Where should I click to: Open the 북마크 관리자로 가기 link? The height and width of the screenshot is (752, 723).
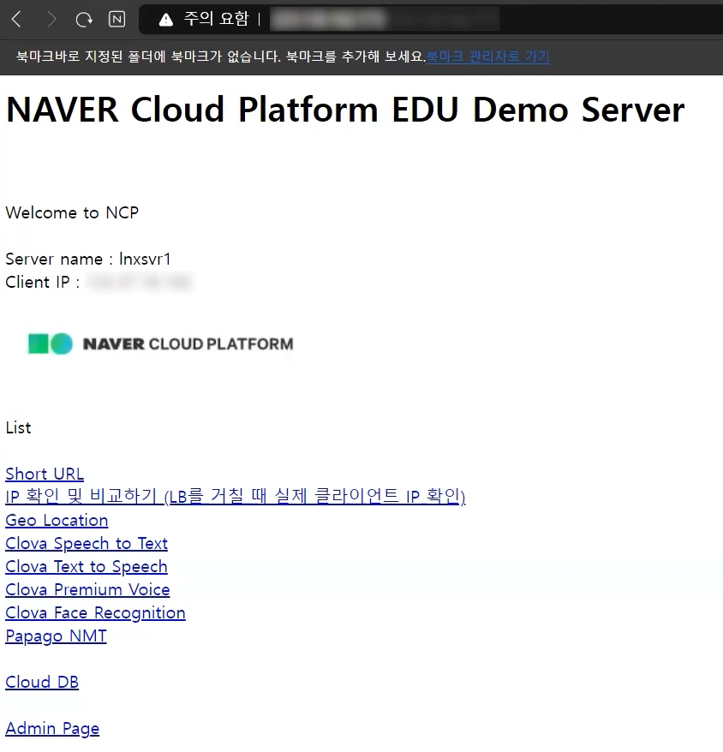click(x=487, y=57)
